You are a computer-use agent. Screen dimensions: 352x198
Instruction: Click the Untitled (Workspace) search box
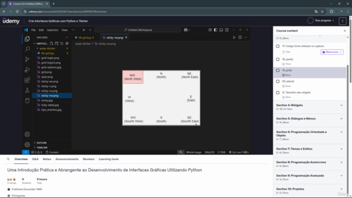click(x=138, y=30)
